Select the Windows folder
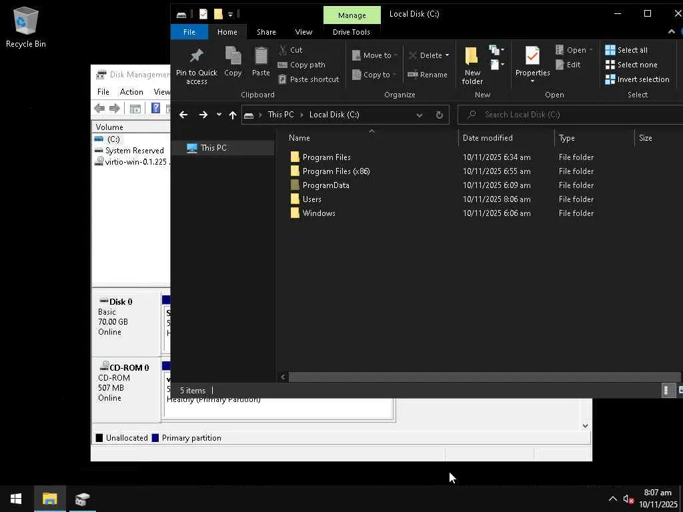The height and width of the screenshot is (512, 683). click(x=319, y=213)
